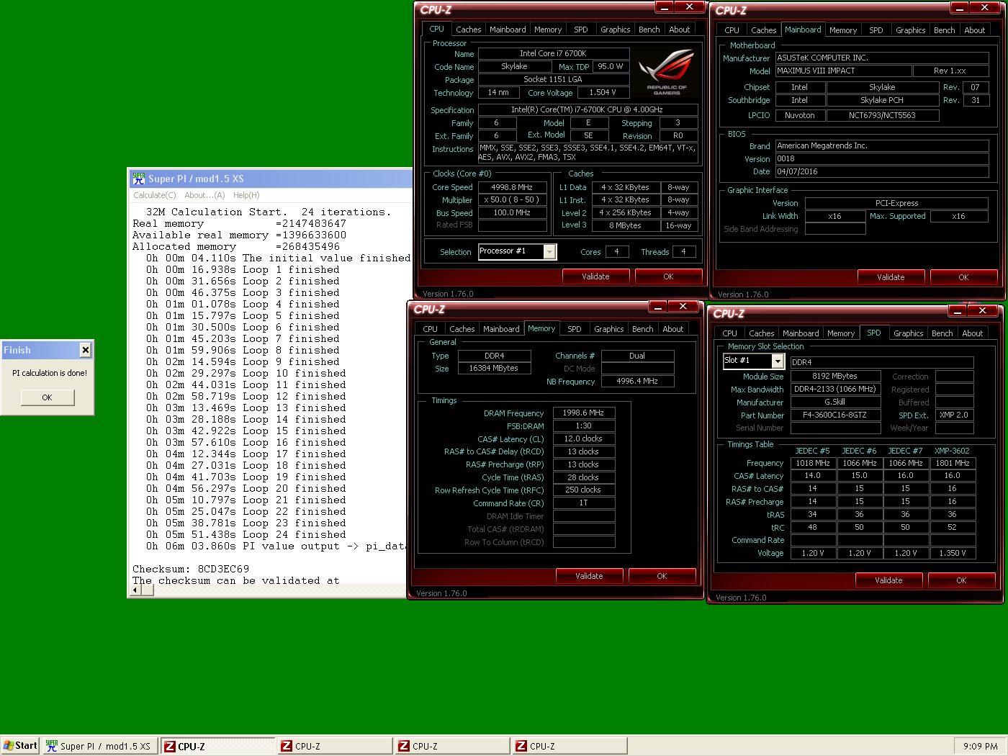Click the Checksum 8CD3EC69 line

click(191, 569)
